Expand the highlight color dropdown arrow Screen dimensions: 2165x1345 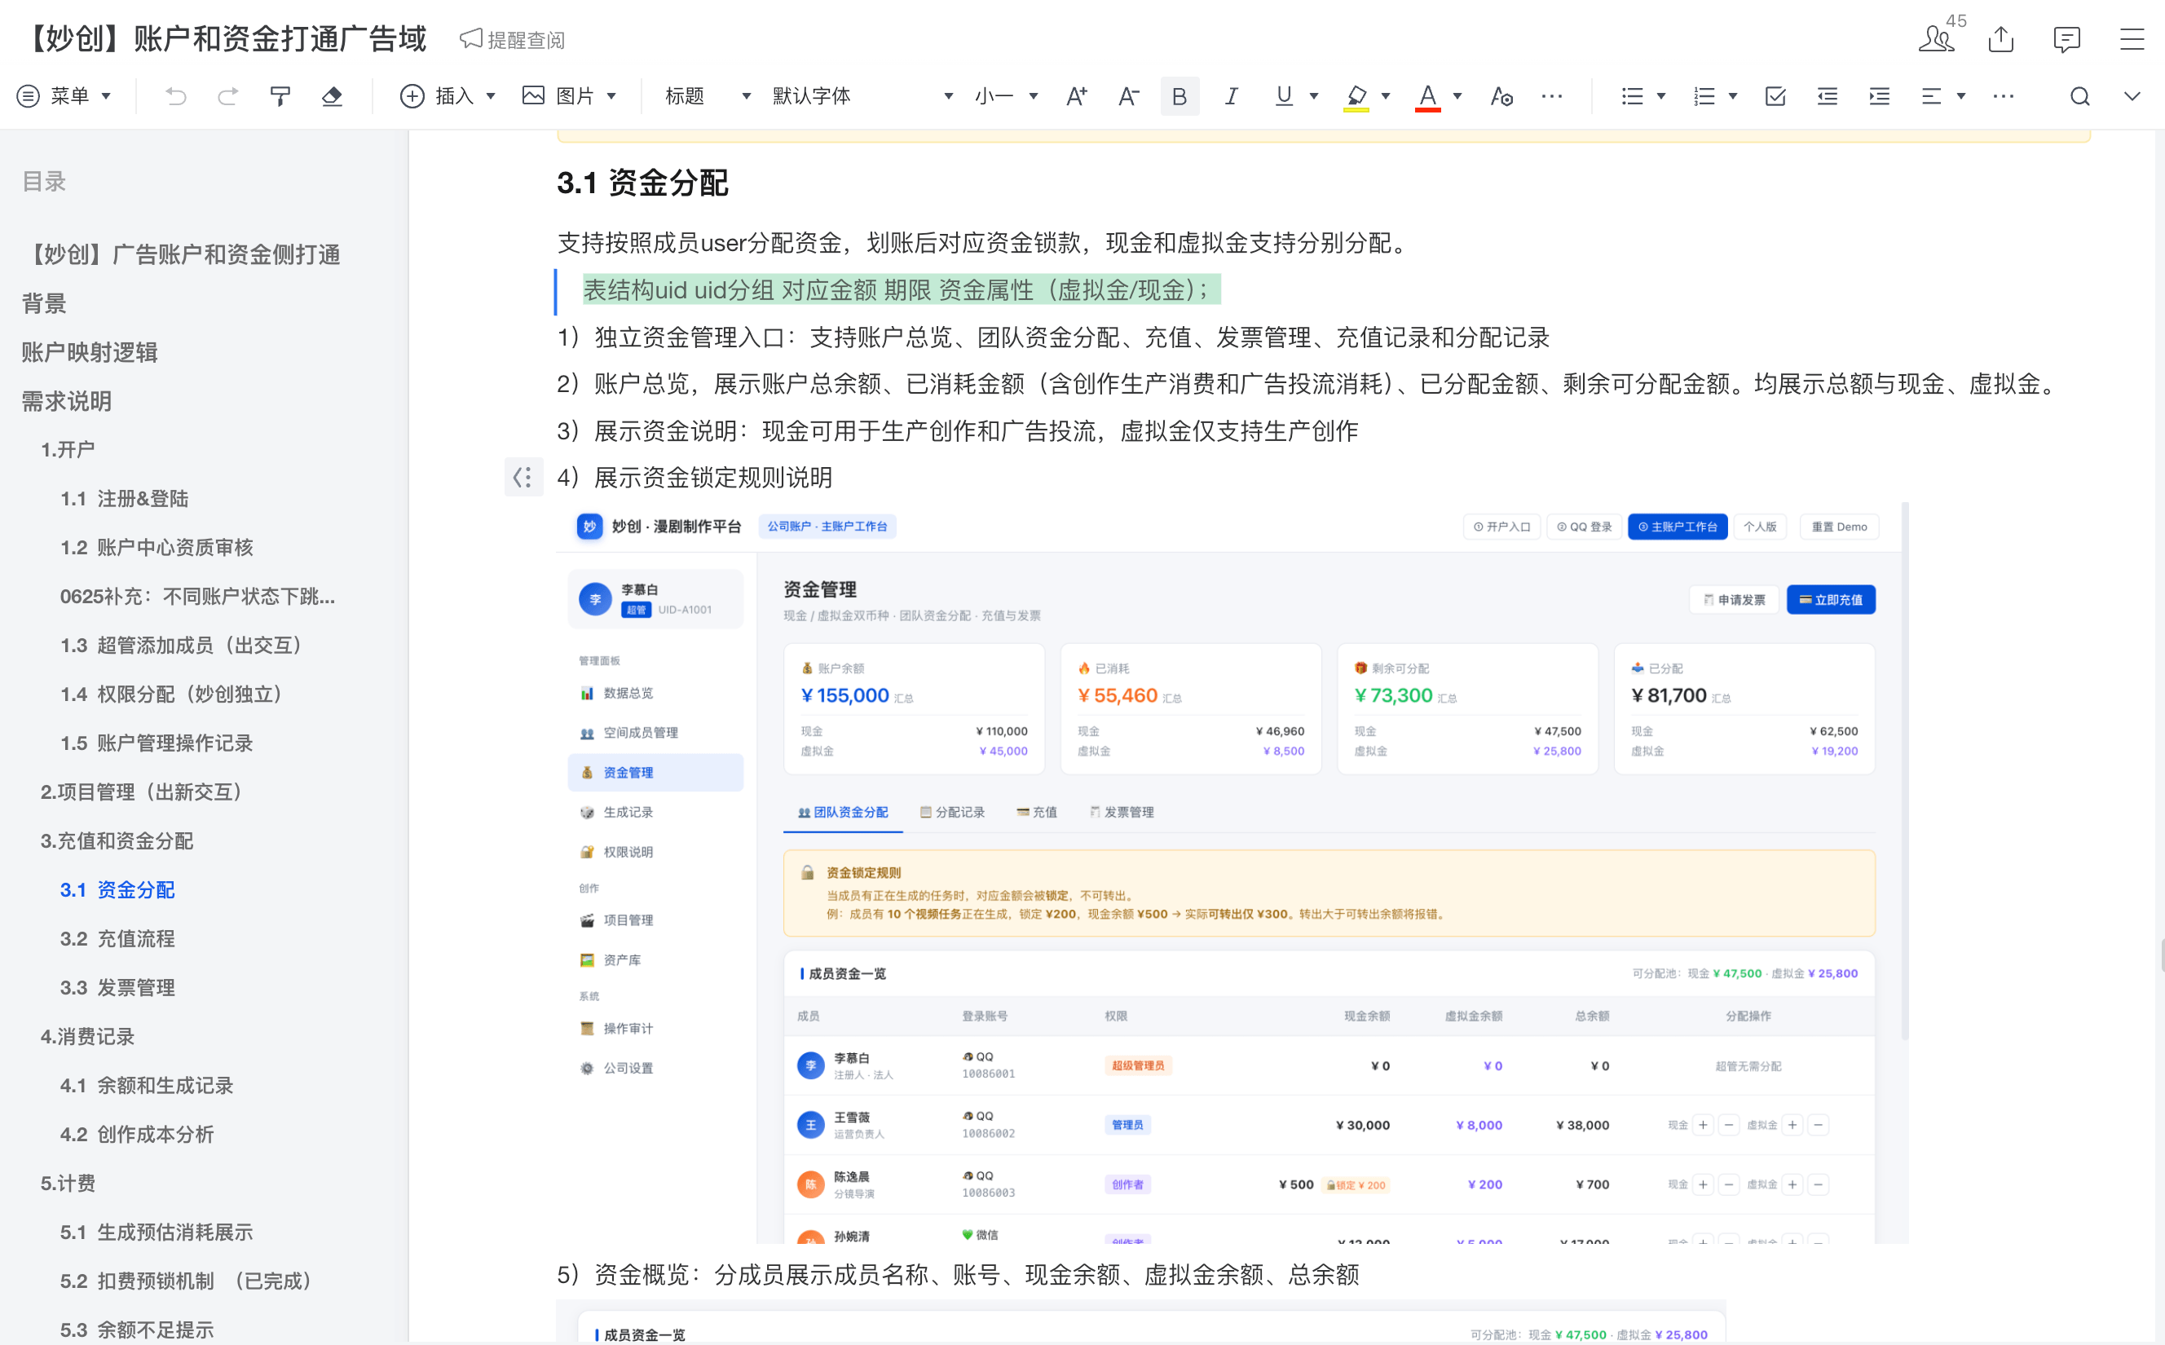point(1386,96)
